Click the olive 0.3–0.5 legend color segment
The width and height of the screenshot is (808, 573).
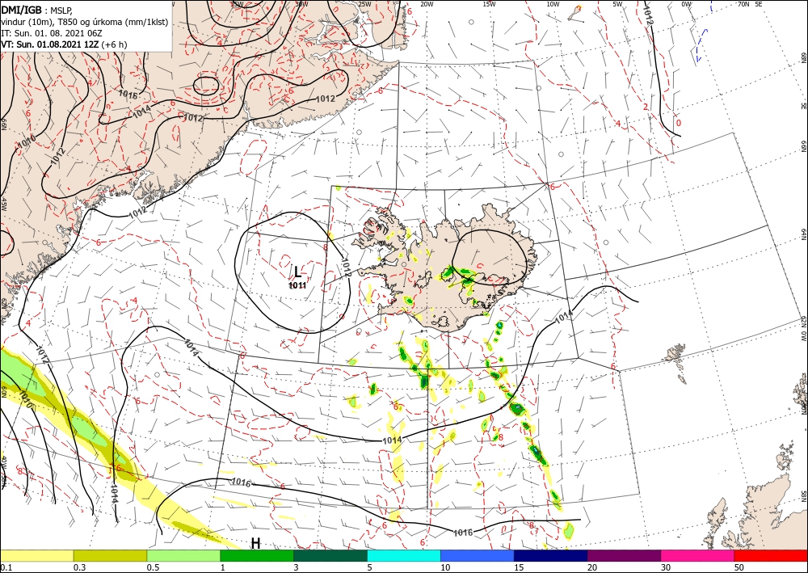click(x=110, y=555)
